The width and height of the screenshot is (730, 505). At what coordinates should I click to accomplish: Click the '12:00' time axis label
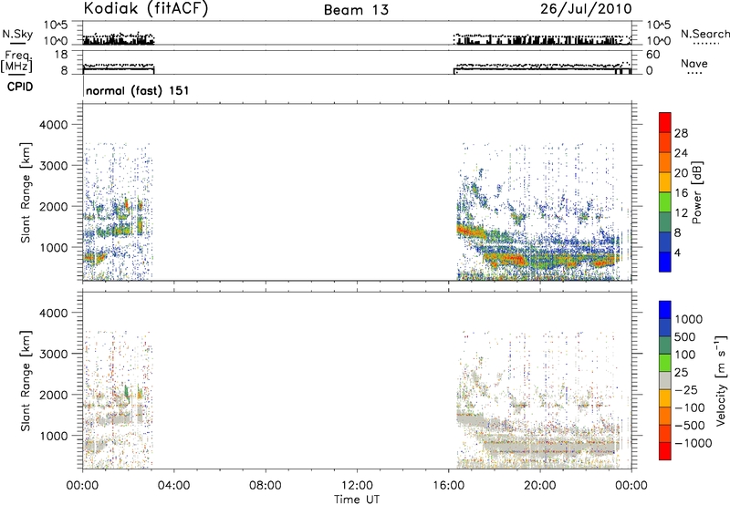[x=357, y=486]
